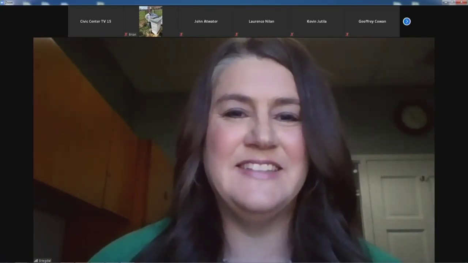This screenshot has height=263, width=468.
Task: Minimize the Zoom window
Action: coord(445,2)
